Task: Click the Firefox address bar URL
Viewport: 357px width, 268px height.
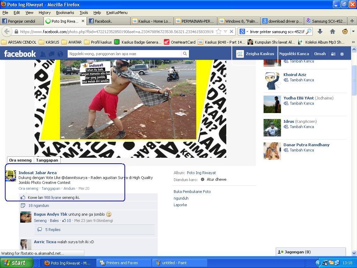Action: (117, 32)
